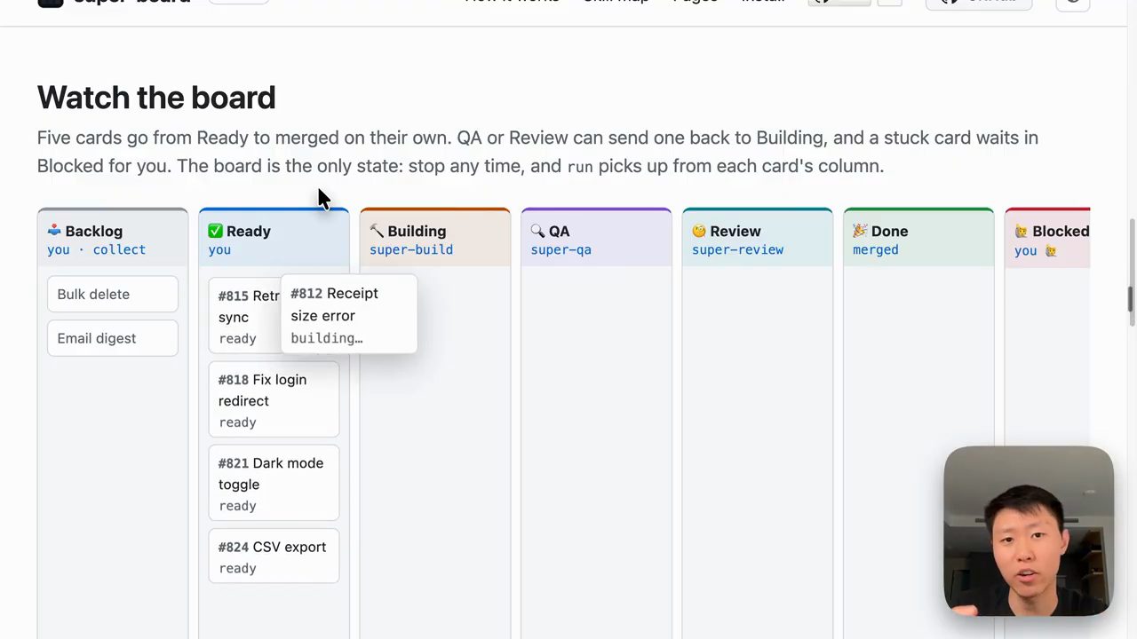Click the Review column title text
This screenshot has height=639, width=1137.
pos(735,231)
